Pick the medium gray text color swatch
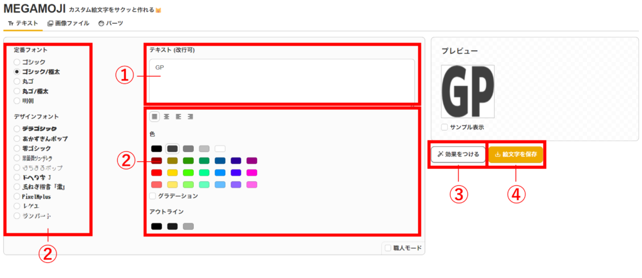Image resolution: width=642 pixels, height=278 pixels. click(188, 149)
